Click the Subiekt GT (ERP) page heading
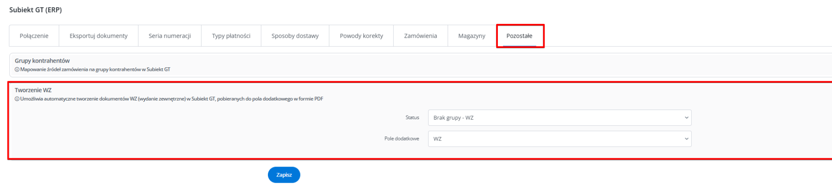Viewport: 832px width, 187px height. pos(35,10)
